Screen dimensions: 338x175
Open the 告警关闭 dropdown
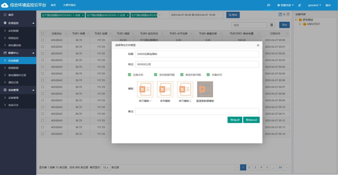(286, 5)
